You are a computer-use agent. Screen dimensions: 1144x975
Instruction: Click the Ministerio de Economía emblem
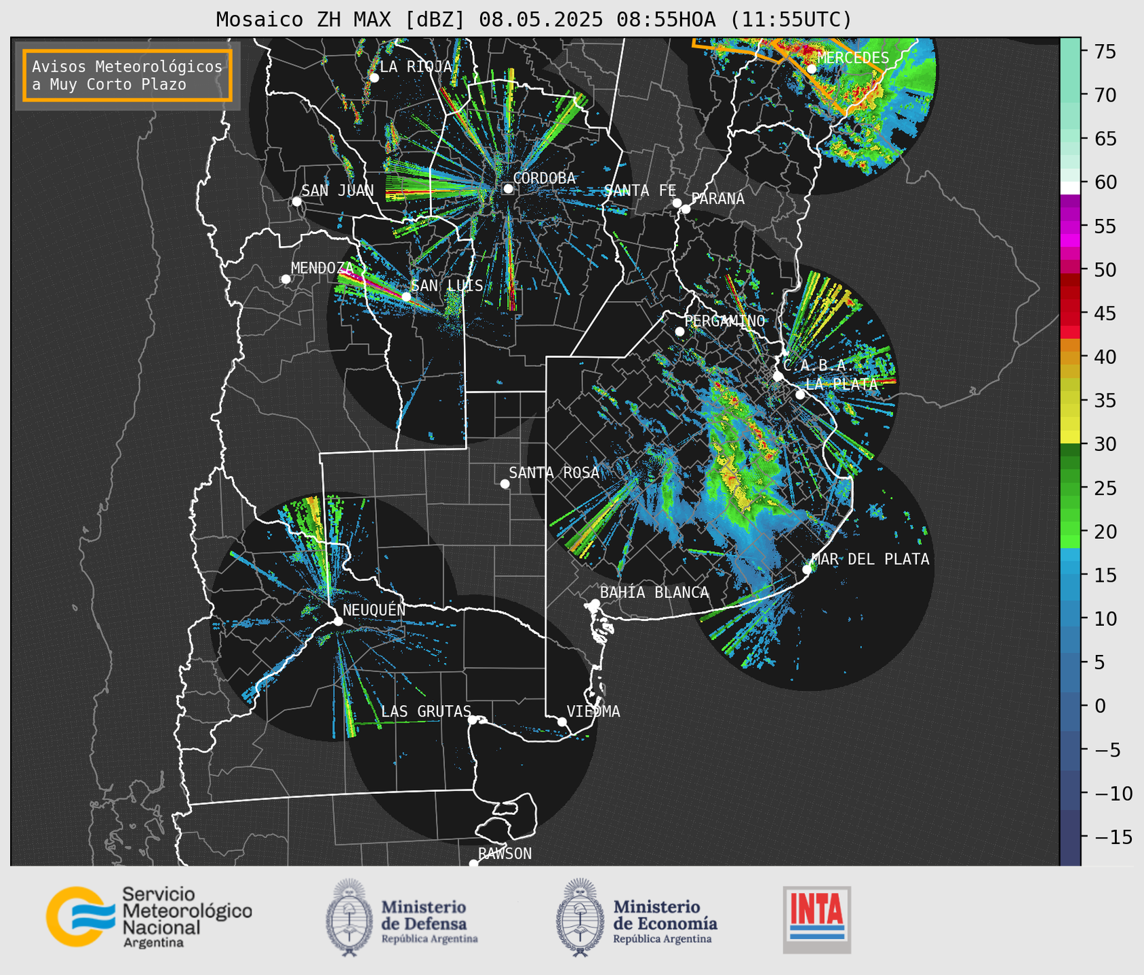coord(580,917)
